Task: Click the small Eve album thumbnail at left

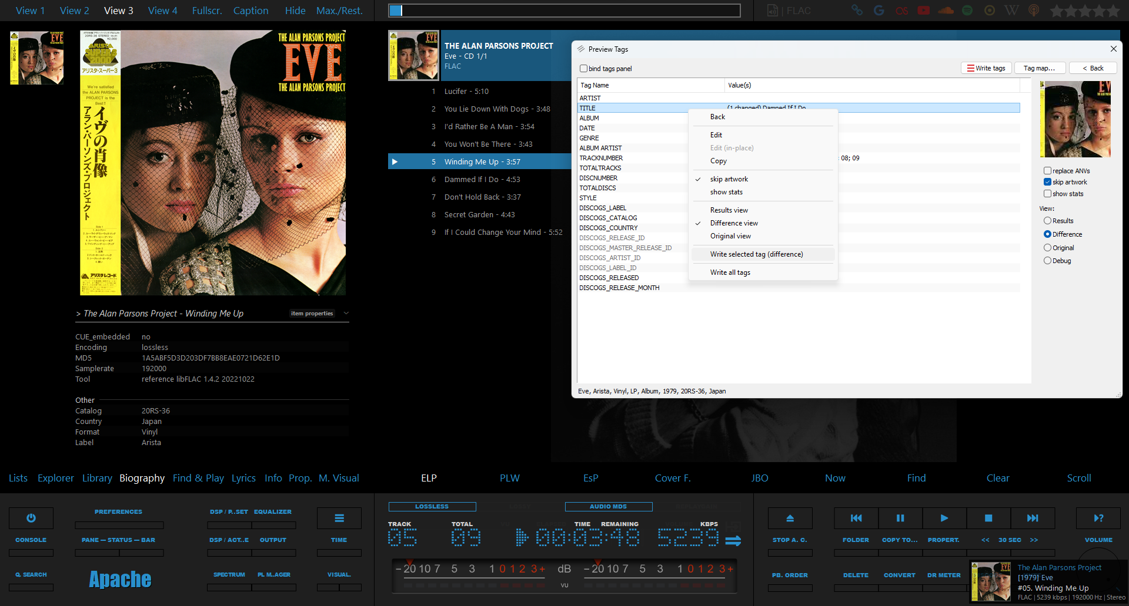Action: tap(36, 58)
